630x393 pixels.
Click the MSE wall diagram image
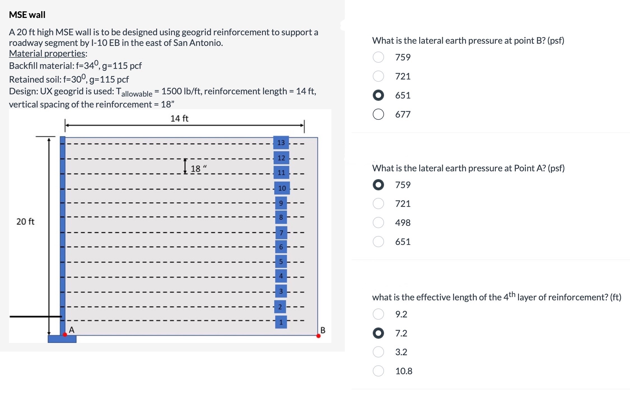[170, 226]
